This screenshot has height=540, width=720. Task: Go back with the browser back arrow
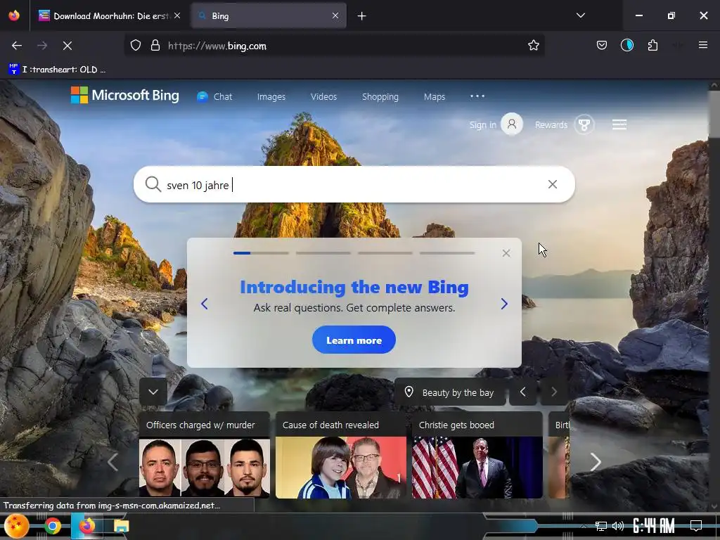tap(17, 46)
